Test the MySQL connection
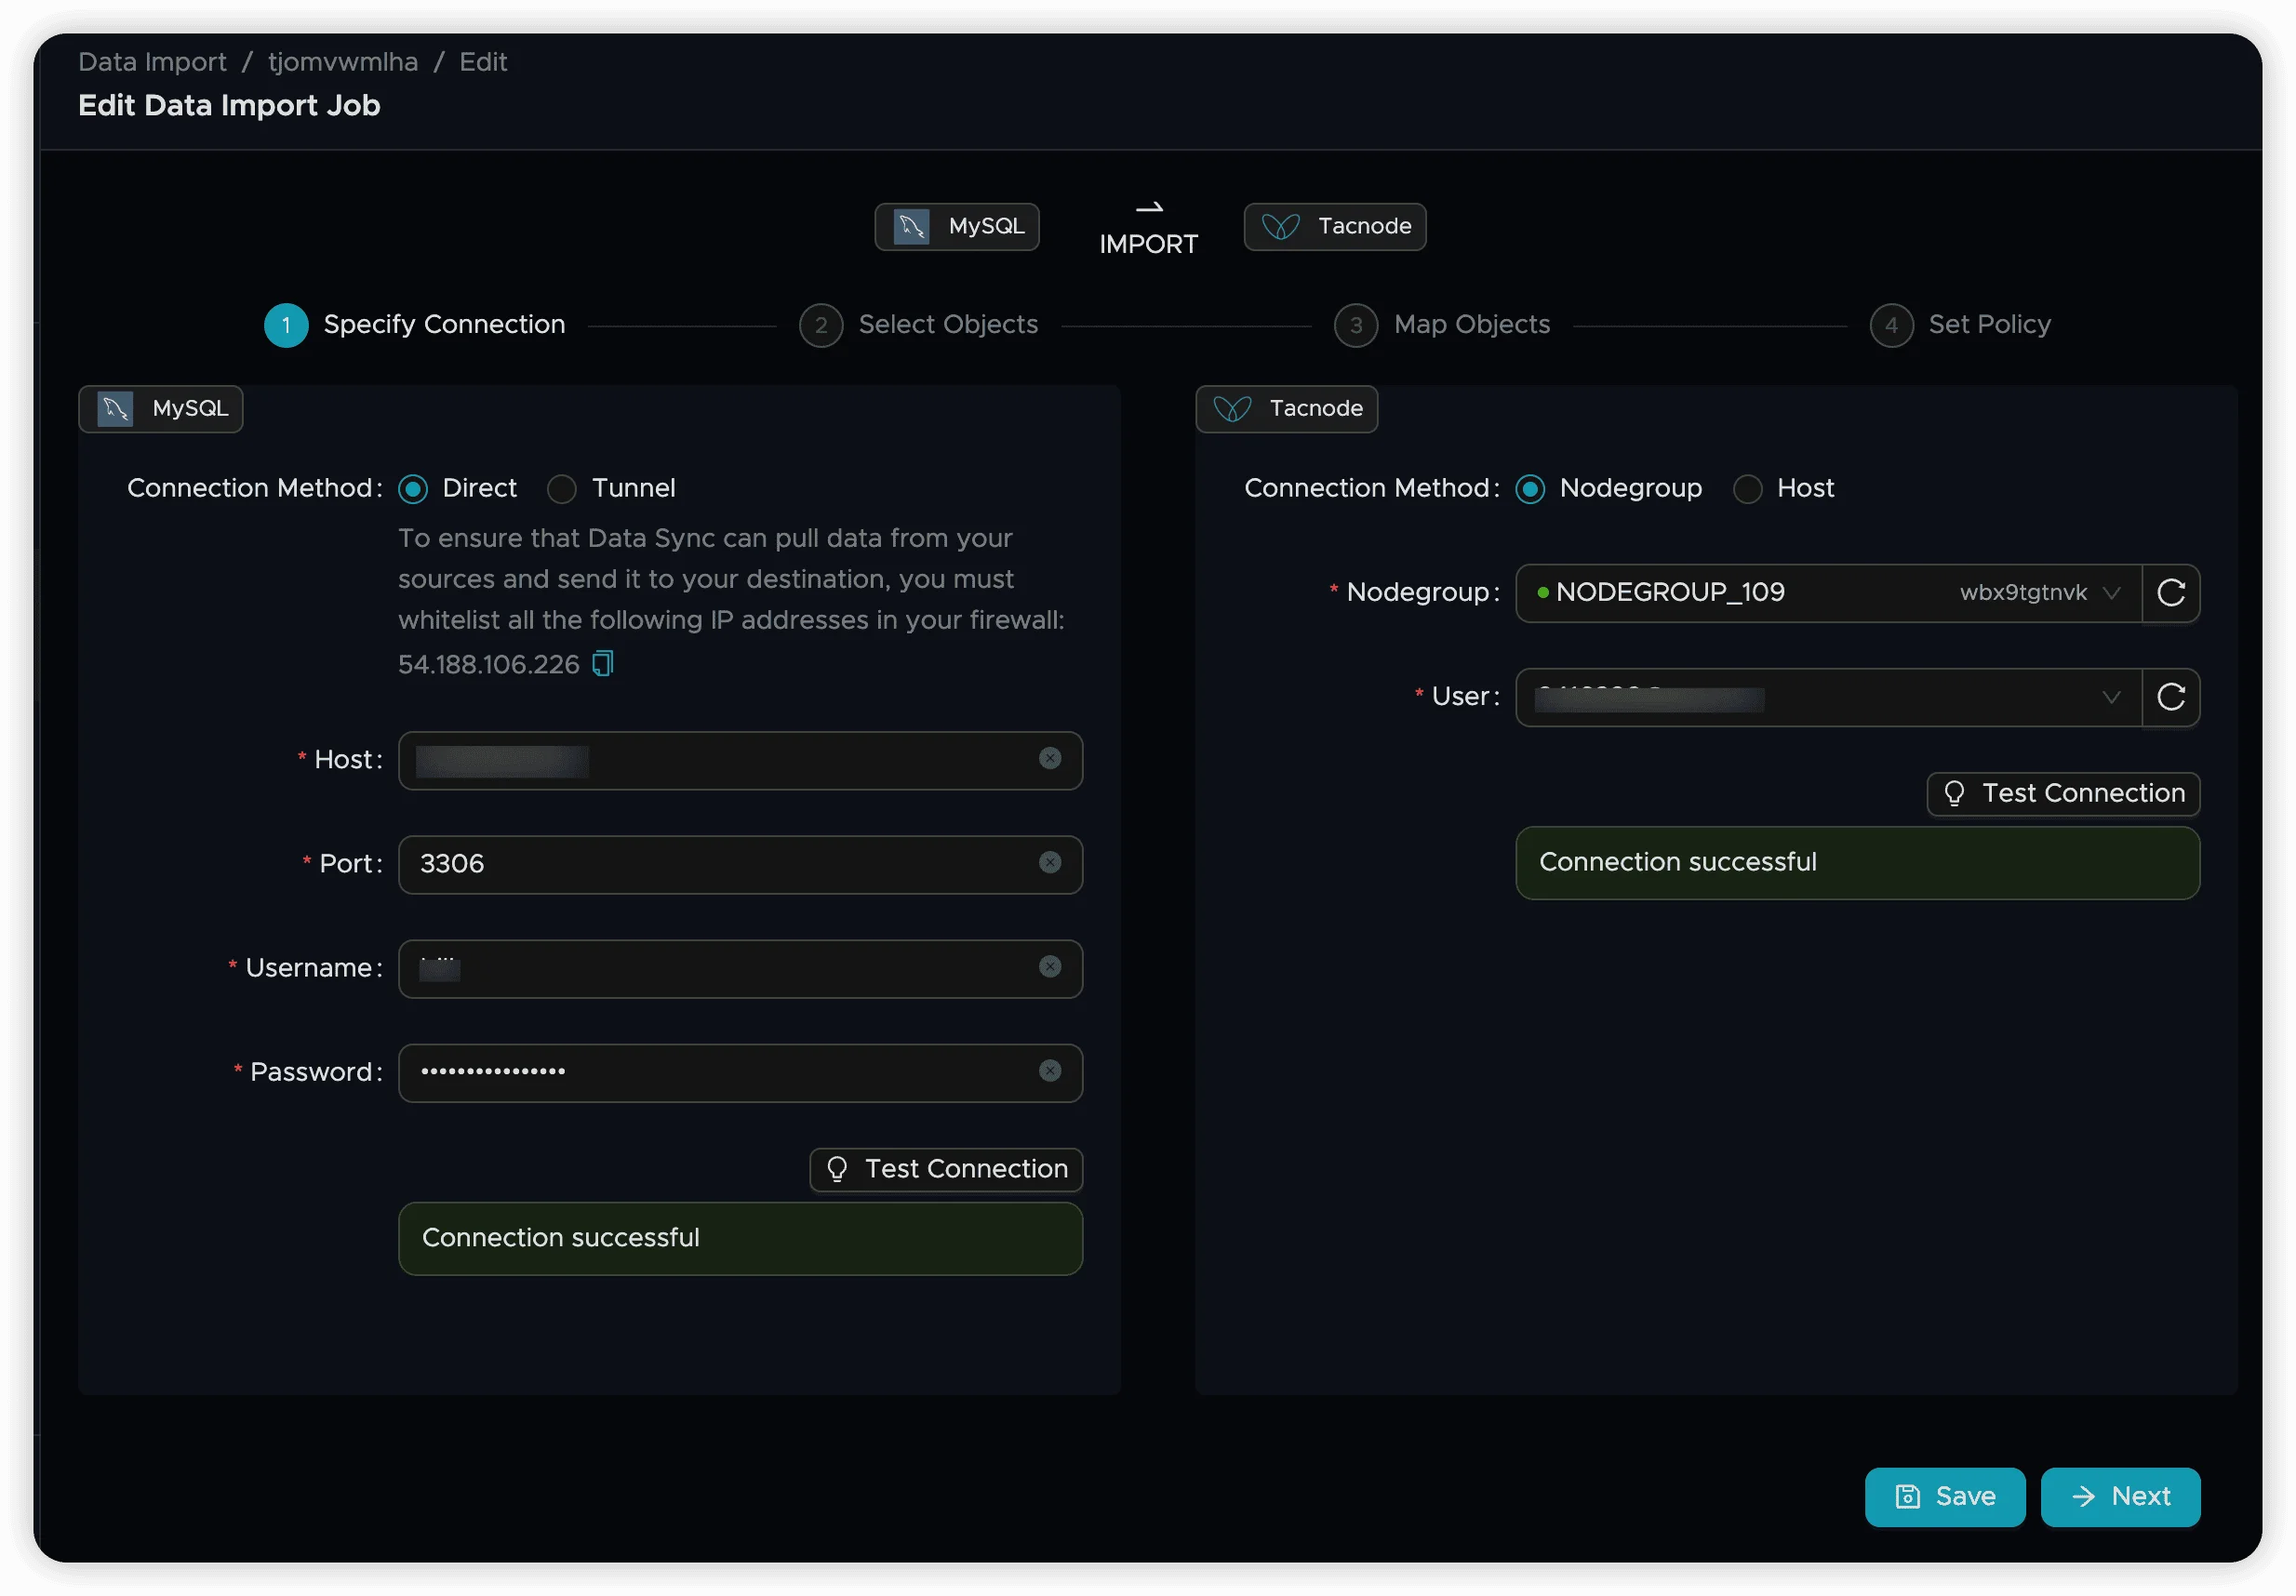Image resolution: width=2296 pixels, height=1596 pixels. coord(946,1169)
